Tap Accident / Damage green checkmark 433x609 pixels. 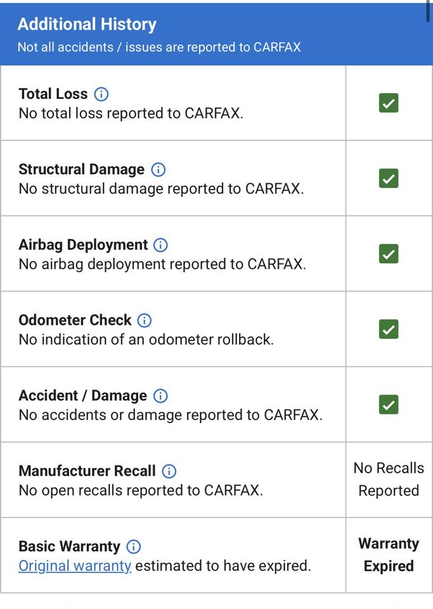coord(389,404)
